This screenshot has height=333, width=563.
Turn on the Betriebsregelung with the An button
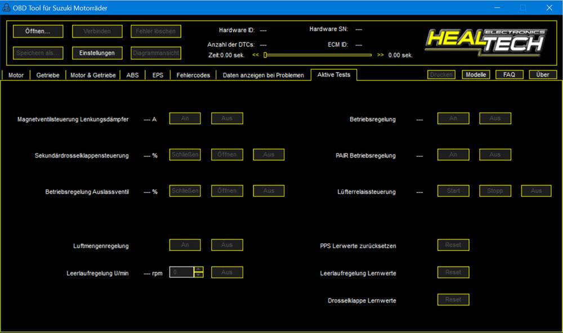(x=453, y=118)
